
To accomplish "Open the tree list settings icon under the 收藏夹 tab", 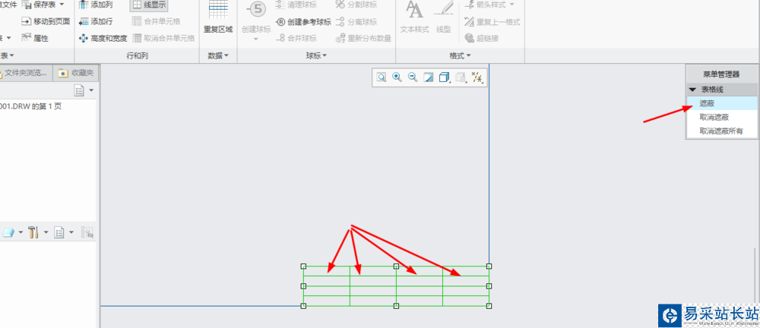I will 79,90.
